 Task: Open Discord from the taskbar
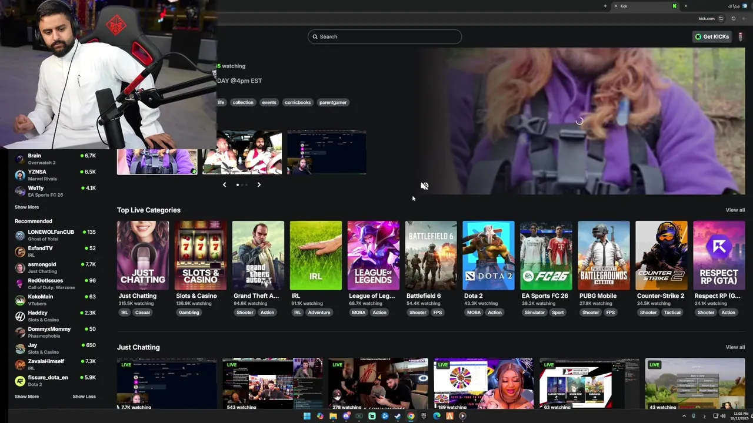coord(346,416)
